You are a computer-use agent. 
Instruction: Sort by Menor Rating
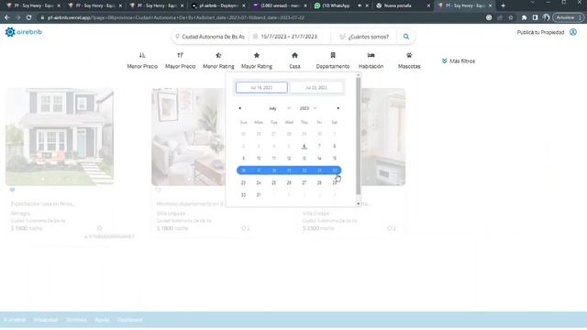coord(218,60)
